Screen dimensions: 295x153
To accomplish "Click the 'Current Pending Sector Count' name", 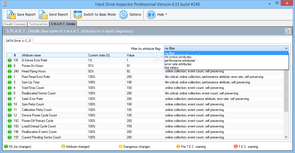I will (41, 137).
